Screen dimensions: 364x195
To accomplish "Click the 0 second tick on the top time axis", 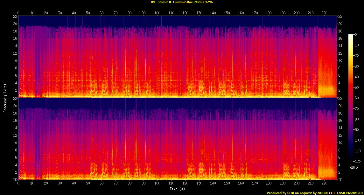I will 18,13.
